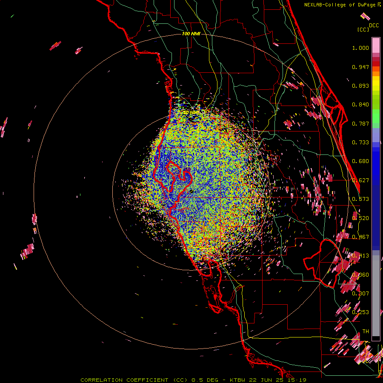Click the [CC] units label
The width and height of the screenshot is (383, 383).
pos(363,29)
